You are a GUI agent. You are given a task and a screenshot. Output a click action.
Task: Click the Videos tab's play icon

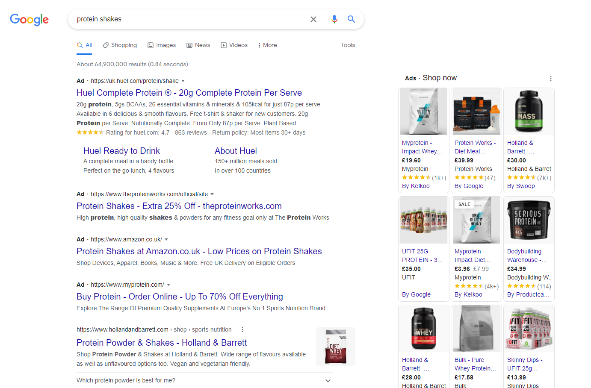click(223, 45)
